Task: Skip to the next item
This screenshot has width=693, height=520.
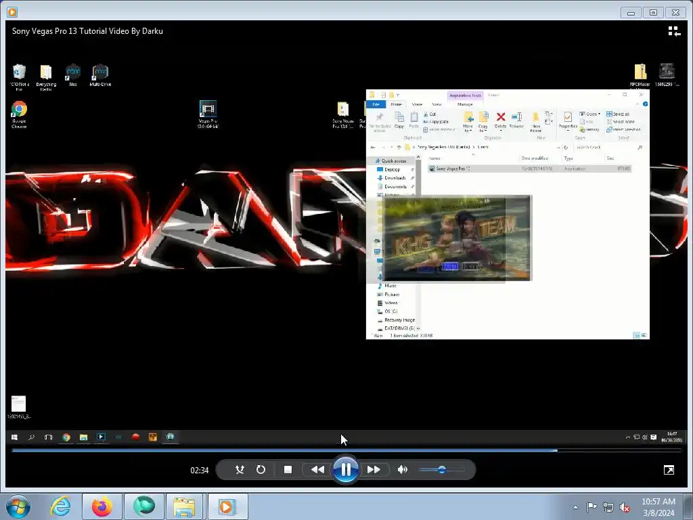Action: 374,470
